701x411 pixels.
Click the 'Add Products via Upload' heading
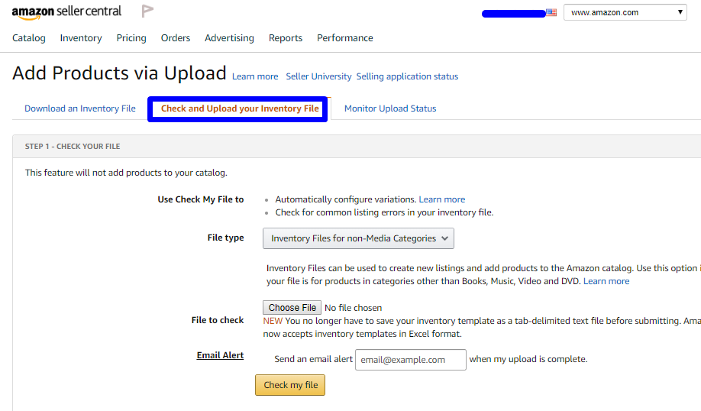click(x=119, y=73)
